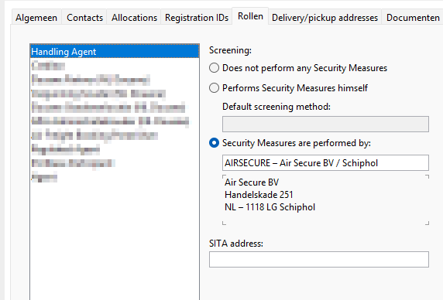Open the Default screening method dropdown
The height and width of the screenshot is (300, 443).
pyautogui.click(x=325, y=124)
